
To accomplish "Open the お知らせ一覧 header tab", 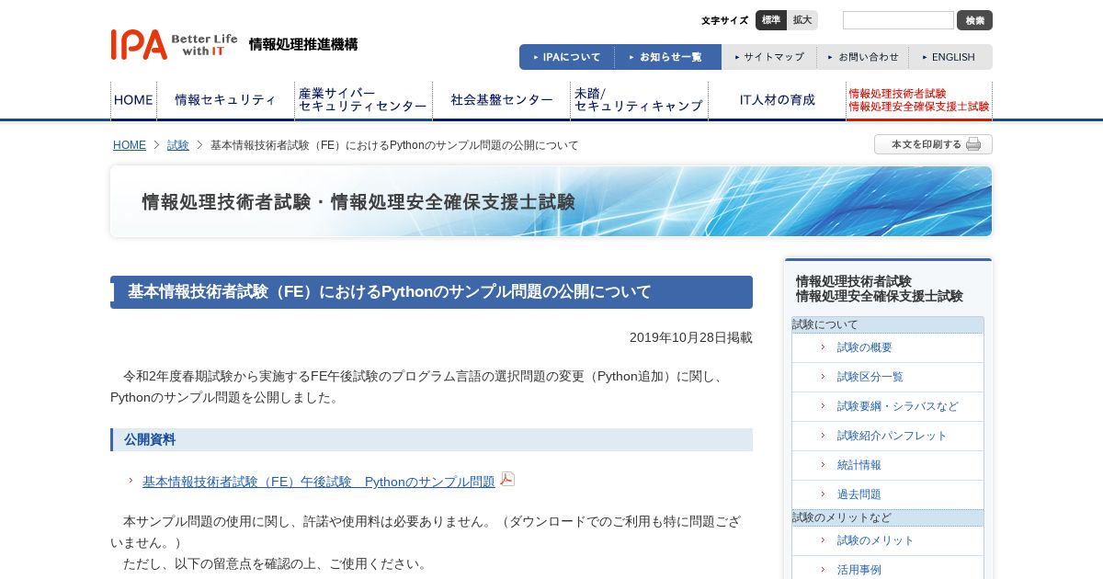I will [x=668, y=57].
